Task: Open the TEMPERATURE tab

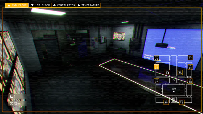Action: click(x=88, y=5)
